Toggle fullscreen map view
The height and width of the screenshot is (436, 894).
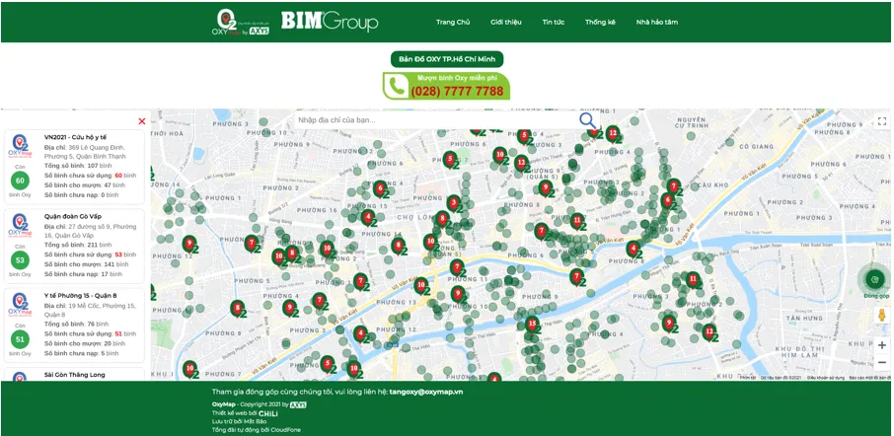point(881,121)
